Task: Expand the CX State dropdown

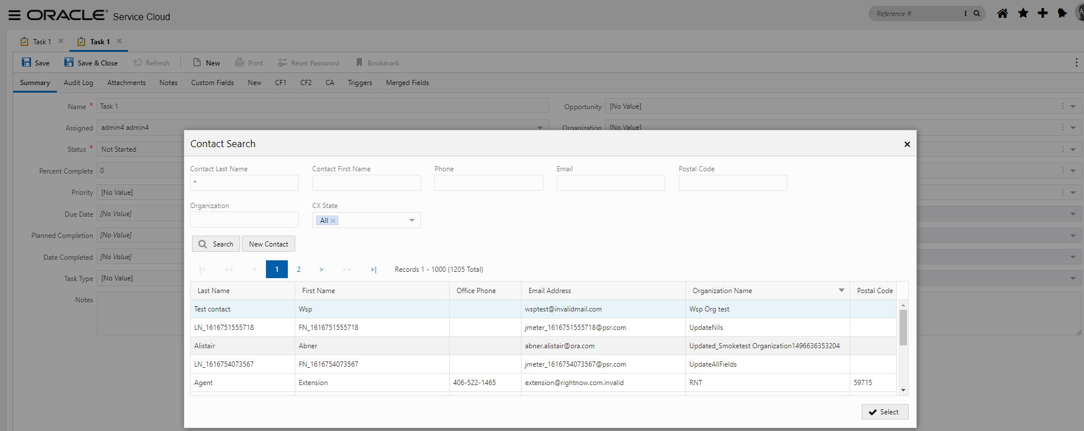Action: pos(412,221)
